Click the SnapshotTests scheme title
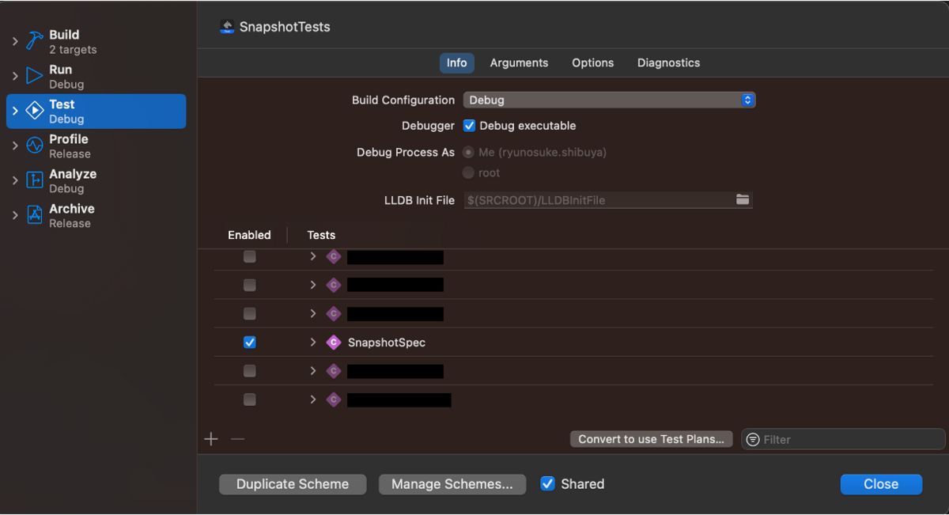Viewport: 949px width, 515px height. point(285,27)
